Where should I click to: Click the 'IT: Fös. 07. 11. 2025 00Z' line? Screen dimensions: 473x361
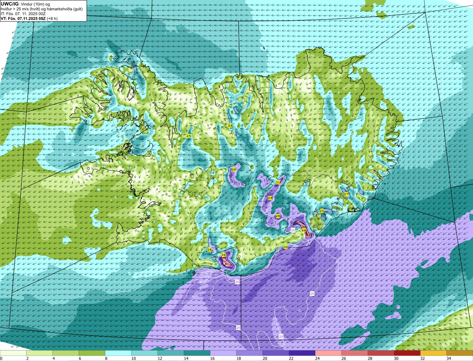pyautogui.click(x=23, y=13)
